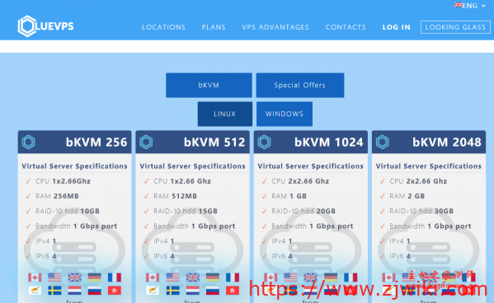Click the bKVM 512 plan title
This screenshot has width=494, height=303.
coord(214,142)
